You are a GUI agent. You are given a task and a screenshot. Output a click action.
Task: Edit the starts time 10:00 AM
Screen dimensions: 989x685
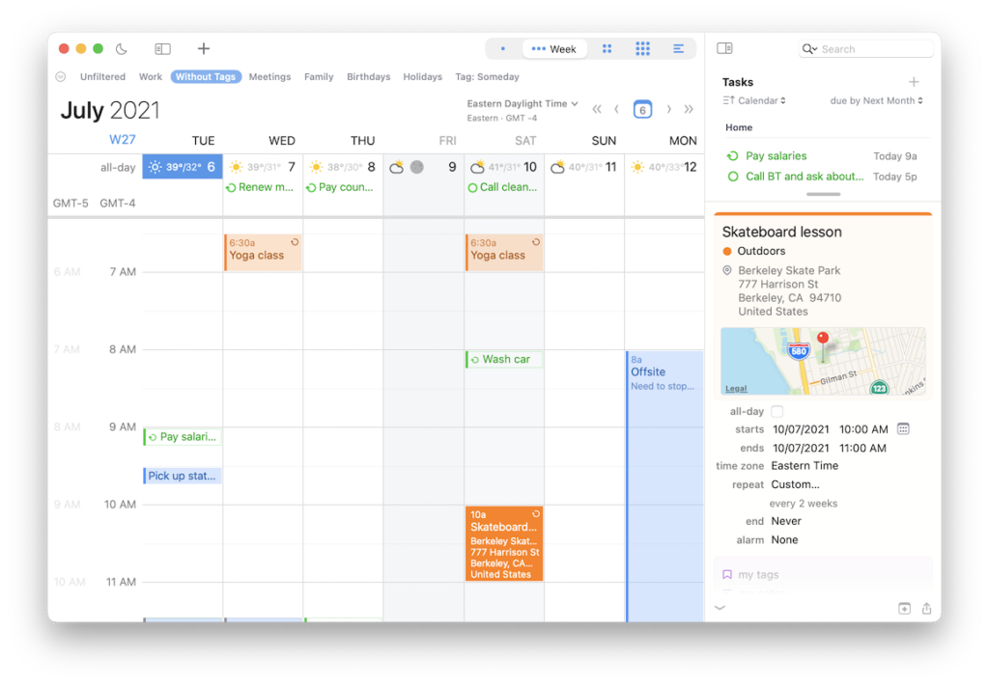point(862,429)
